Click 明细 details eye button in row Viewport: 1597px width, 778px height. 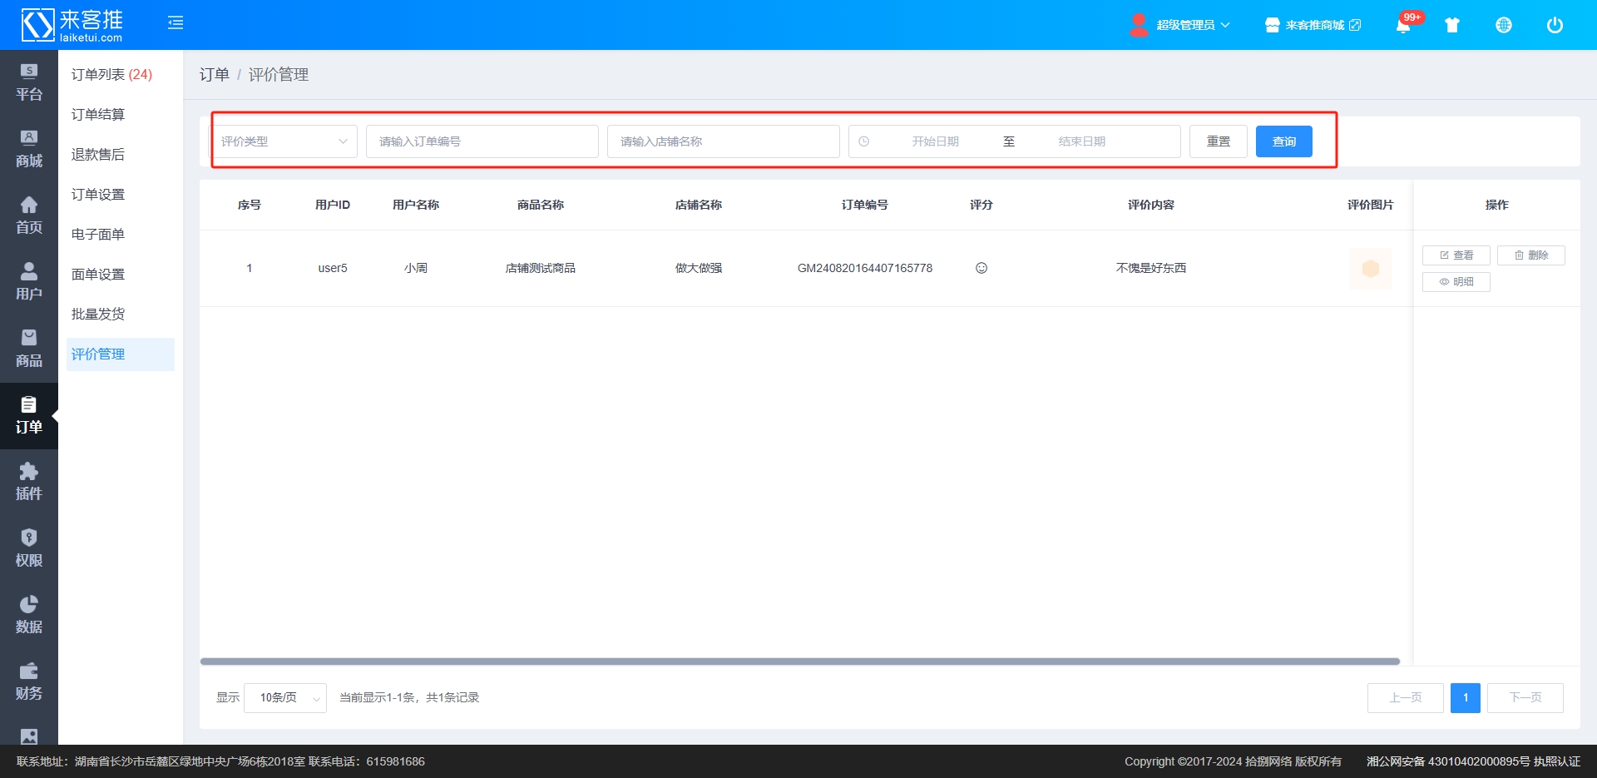[x=1456, y=282]
